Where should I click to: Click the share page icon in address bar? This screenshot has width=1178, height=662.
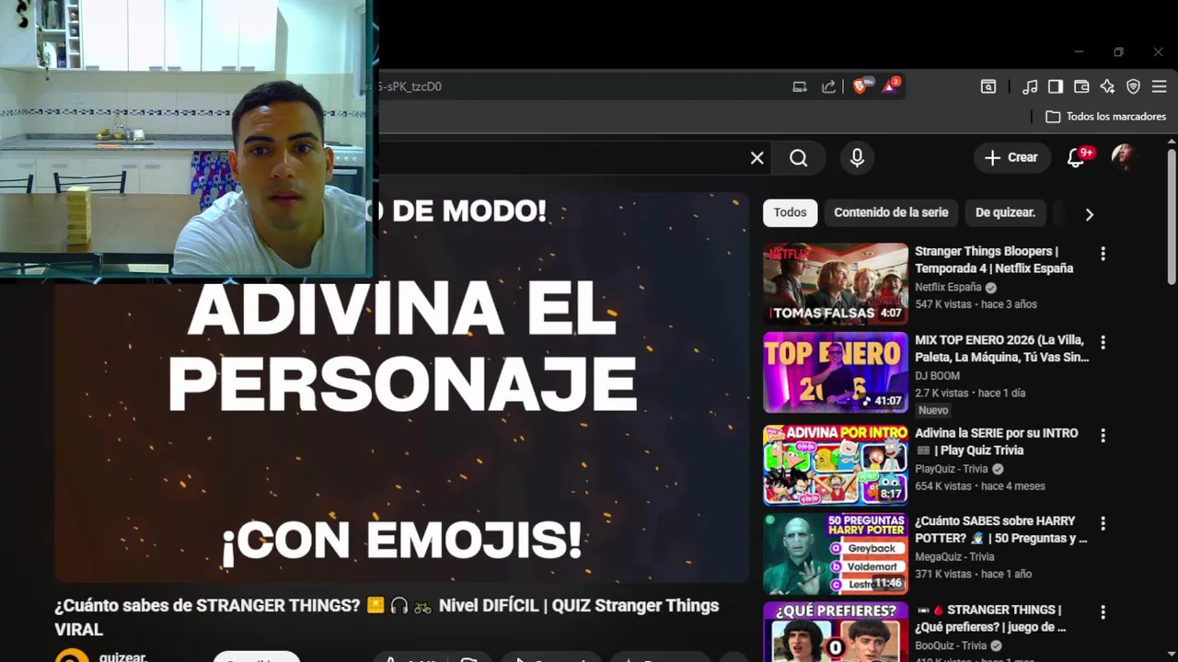[828, 86]
